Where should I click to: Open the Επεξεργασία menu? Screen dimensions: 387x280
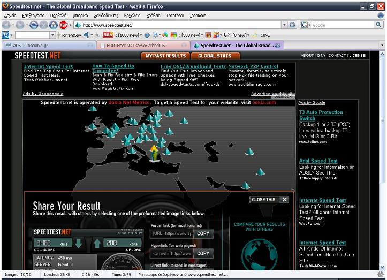(33, 16)
